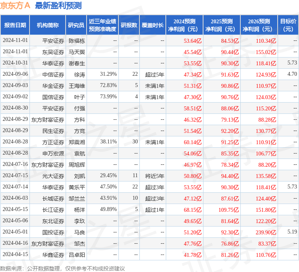Click the 2025预测净利润 column header

coord(222,25)
